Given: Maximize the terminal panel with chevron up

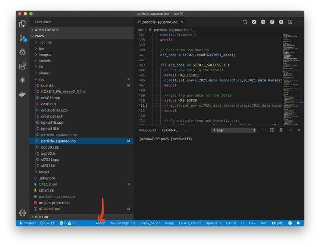Looking at the screenshot, I should pos(290,130).
